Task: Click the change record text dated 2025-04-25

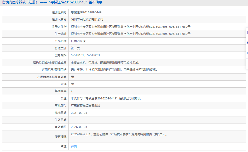Action: coord(119,134)
